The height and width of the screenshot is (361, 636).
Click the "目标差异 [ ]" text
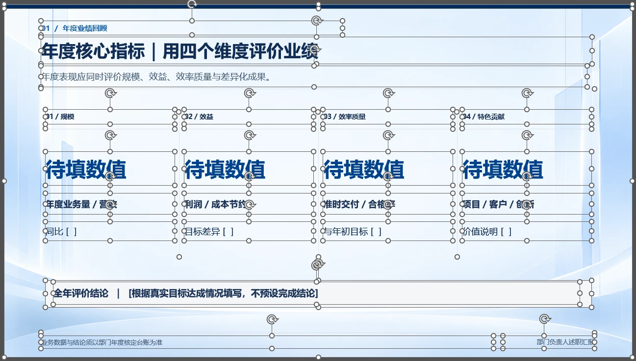coord(209,232)
